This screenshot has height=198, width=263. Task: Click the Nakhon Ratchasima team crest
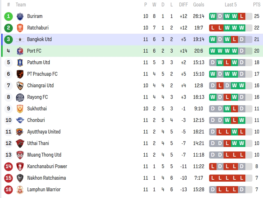pyautogui.click(x=20, y=178)
